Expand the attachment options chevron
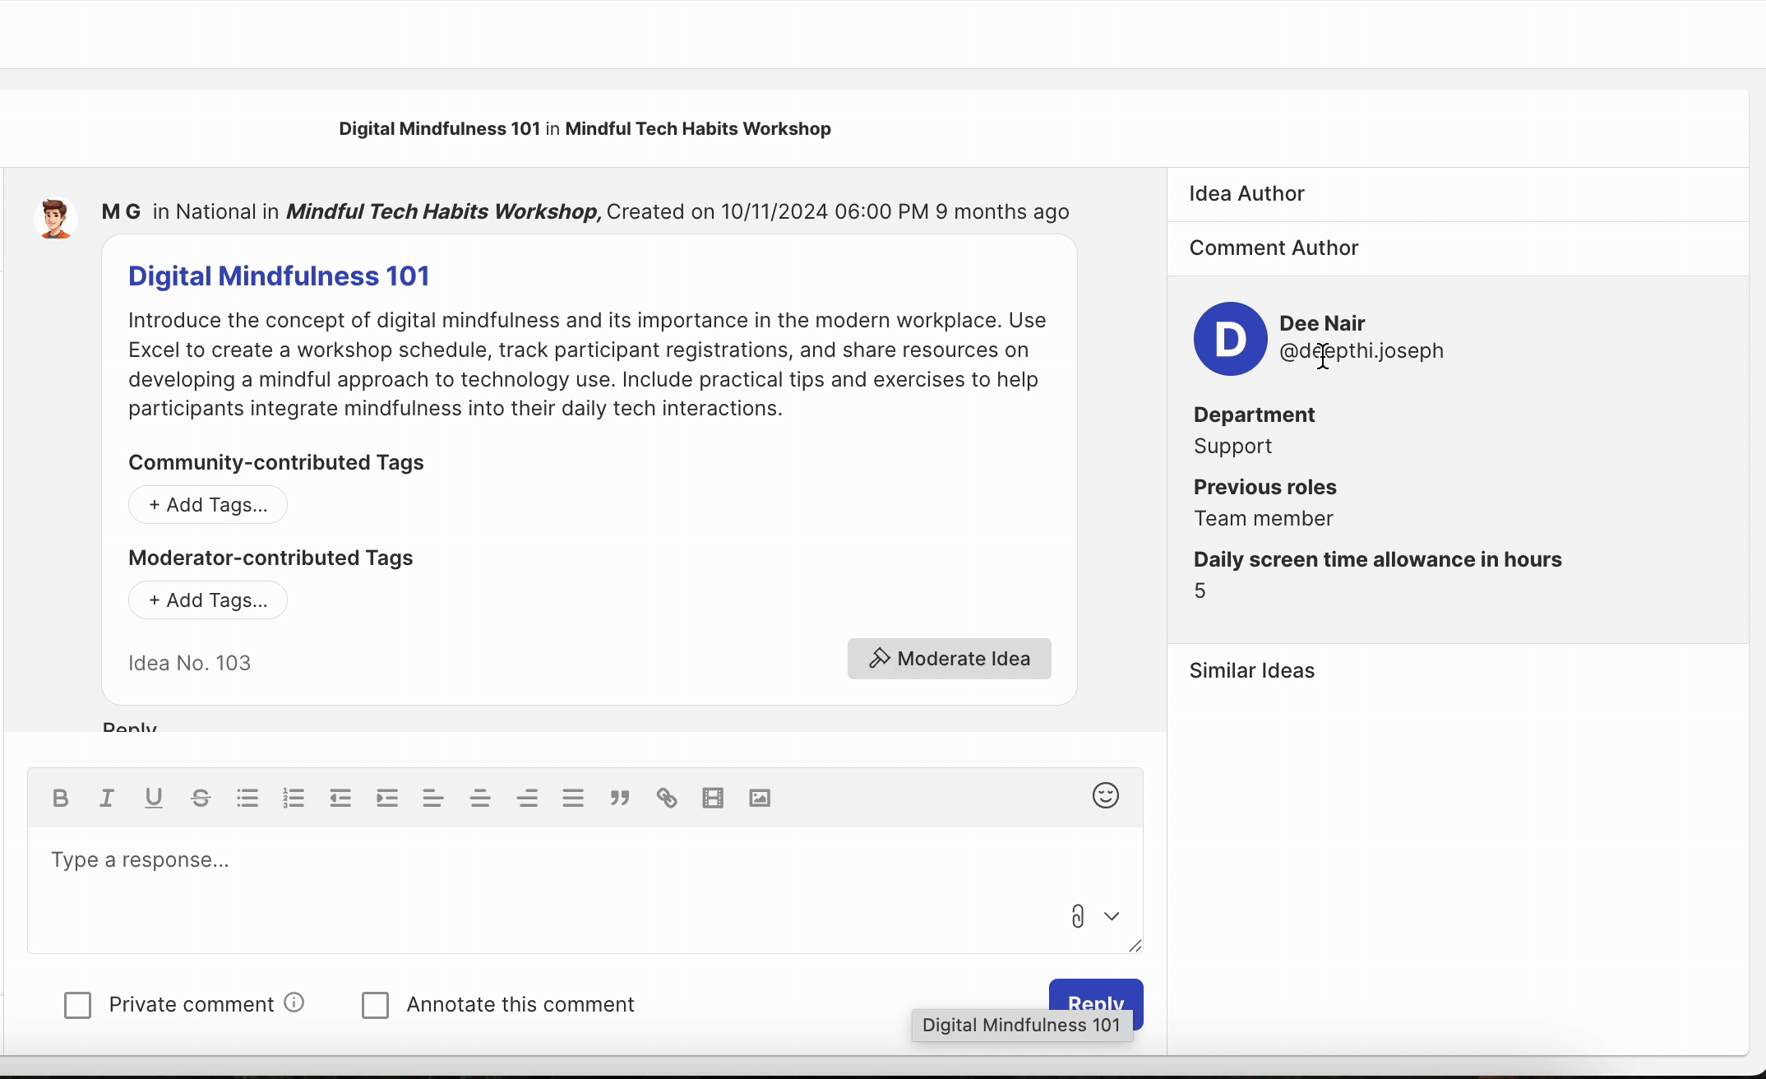Viewport: 1766px width, 1079px height. [x=1112, y=916]
